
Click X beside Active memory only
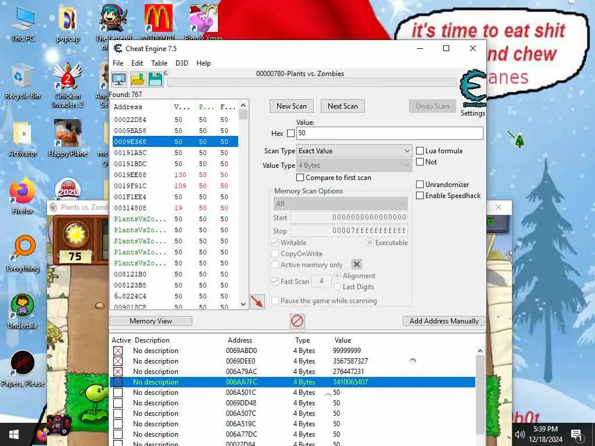click(x=356, y=264)
